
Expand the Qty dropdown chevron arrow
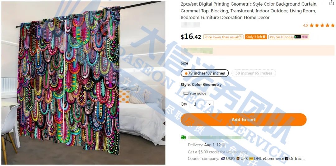210,104
